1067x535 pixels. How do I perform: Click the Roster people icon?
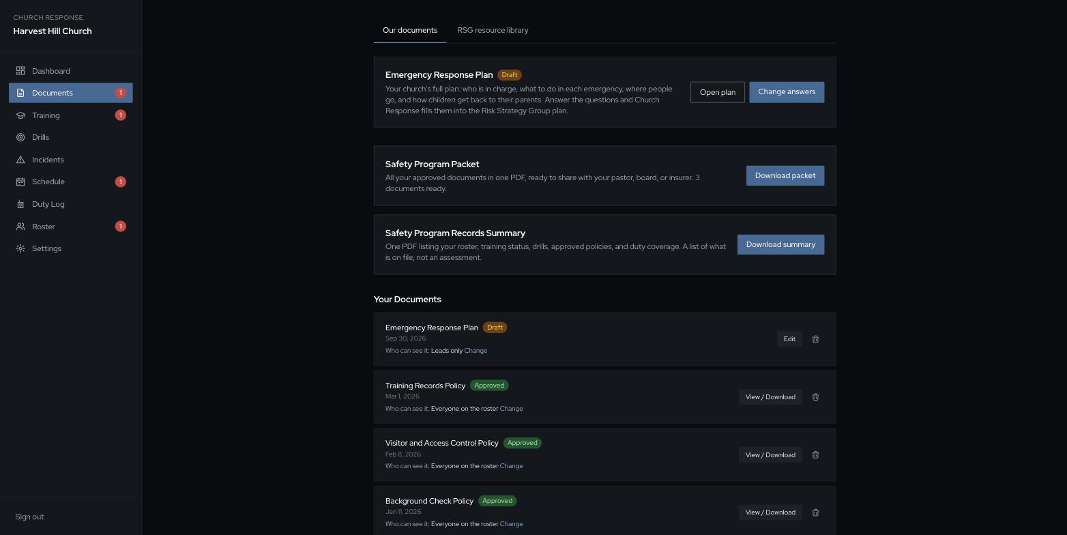click(20, 227)
